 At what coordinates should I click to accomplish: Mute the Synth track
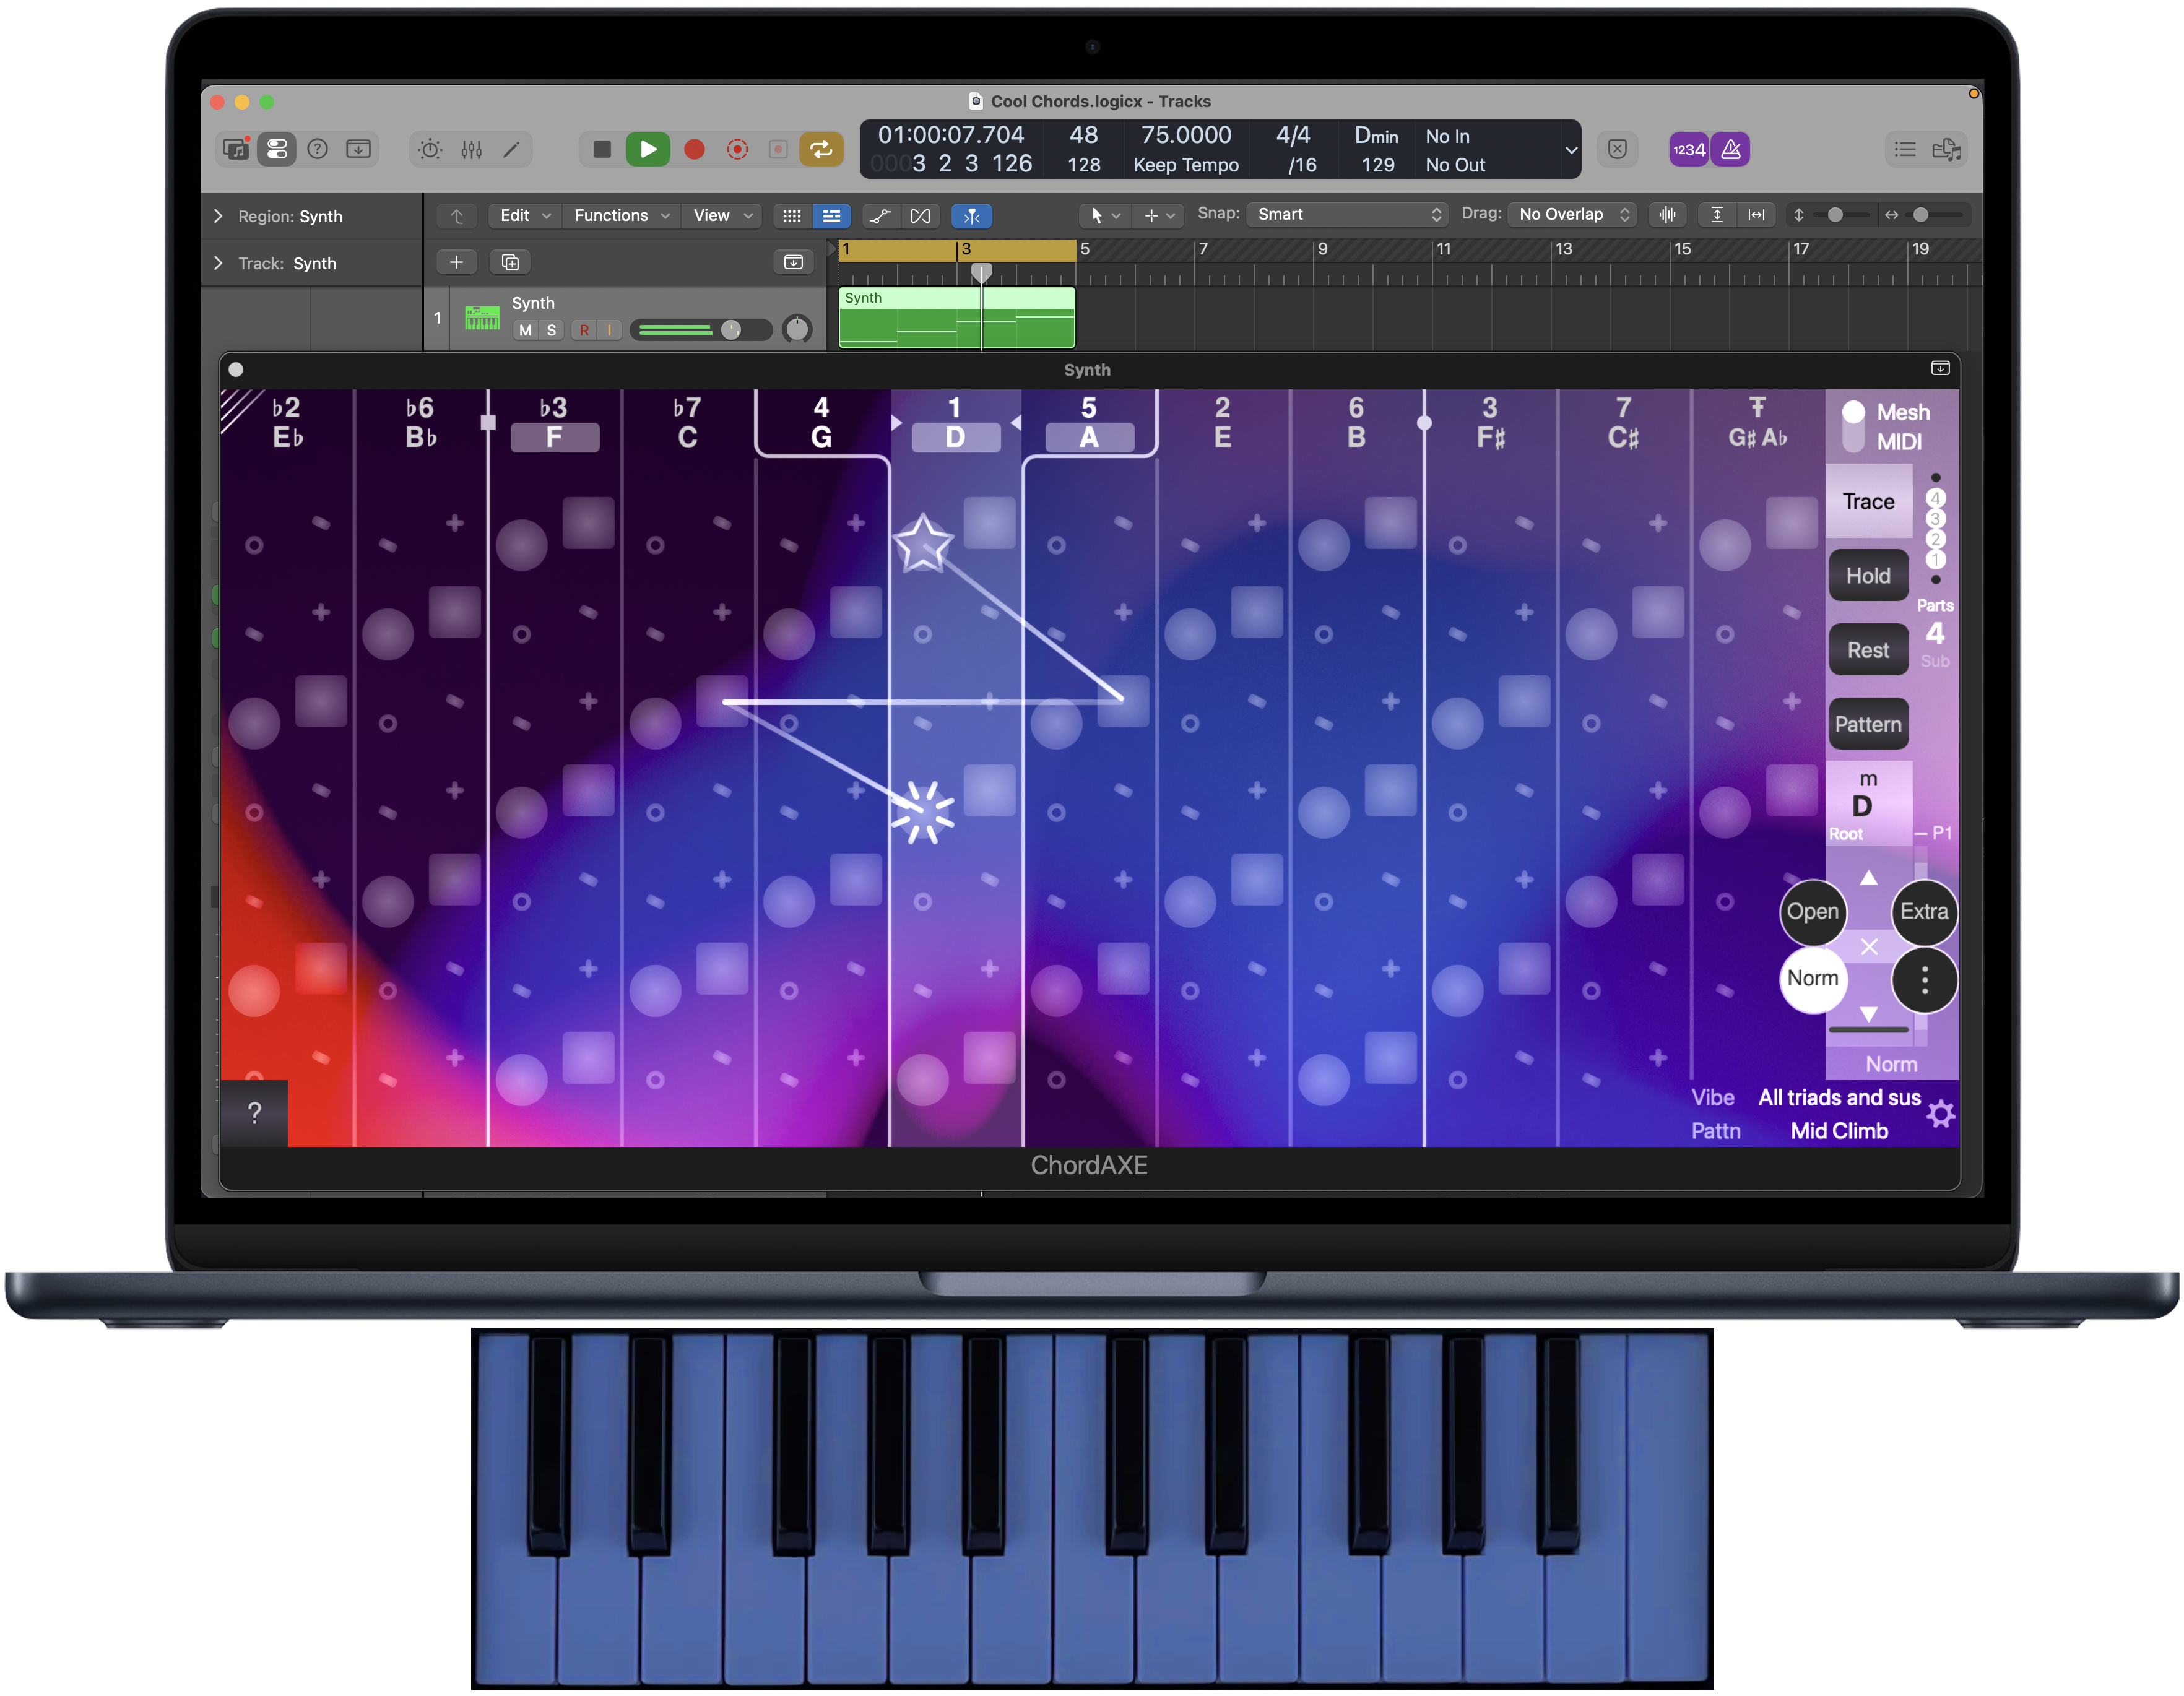[x=525, y=330]
